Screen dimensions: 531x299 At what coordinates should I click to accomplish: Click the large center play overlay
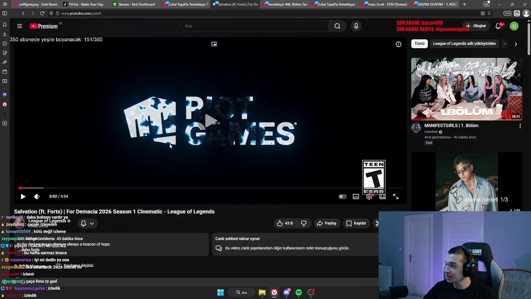pos(210,121)
